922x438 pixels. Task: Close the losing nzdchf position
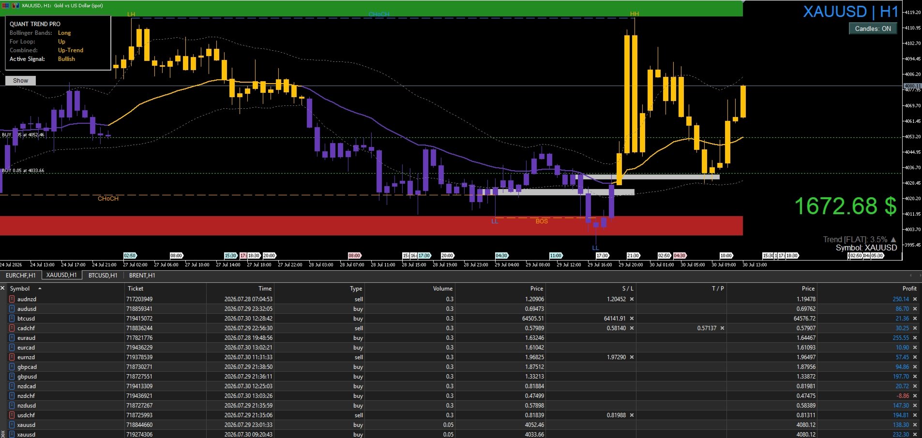(x=915, y=396)
